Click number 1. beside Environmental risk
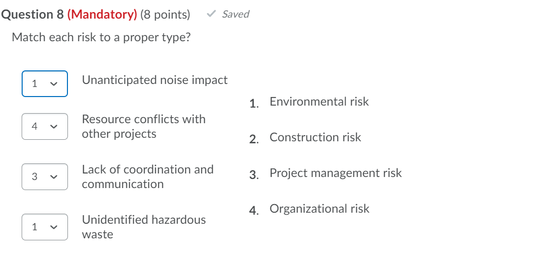Viewport: 533px width, 268px height. (254, 104)
